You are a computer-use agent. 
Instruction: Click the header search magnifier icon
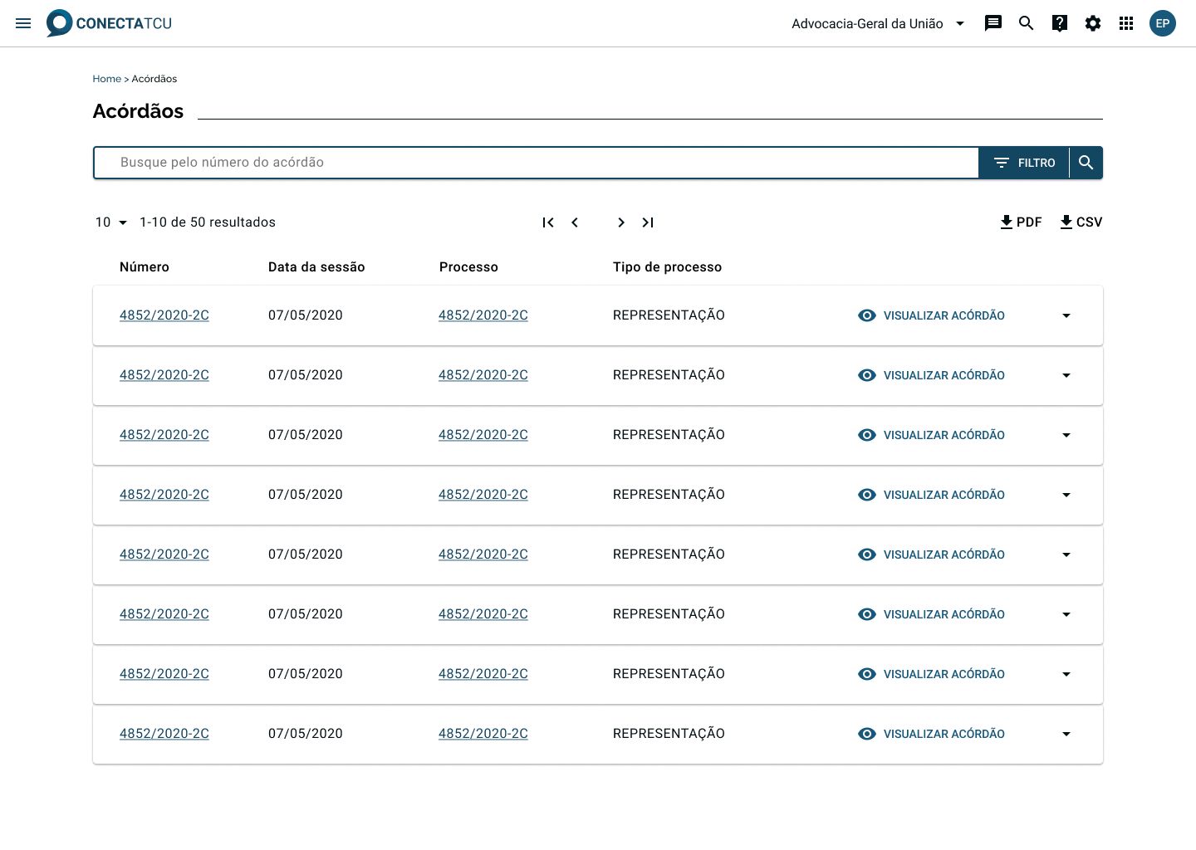(1026, 23)
